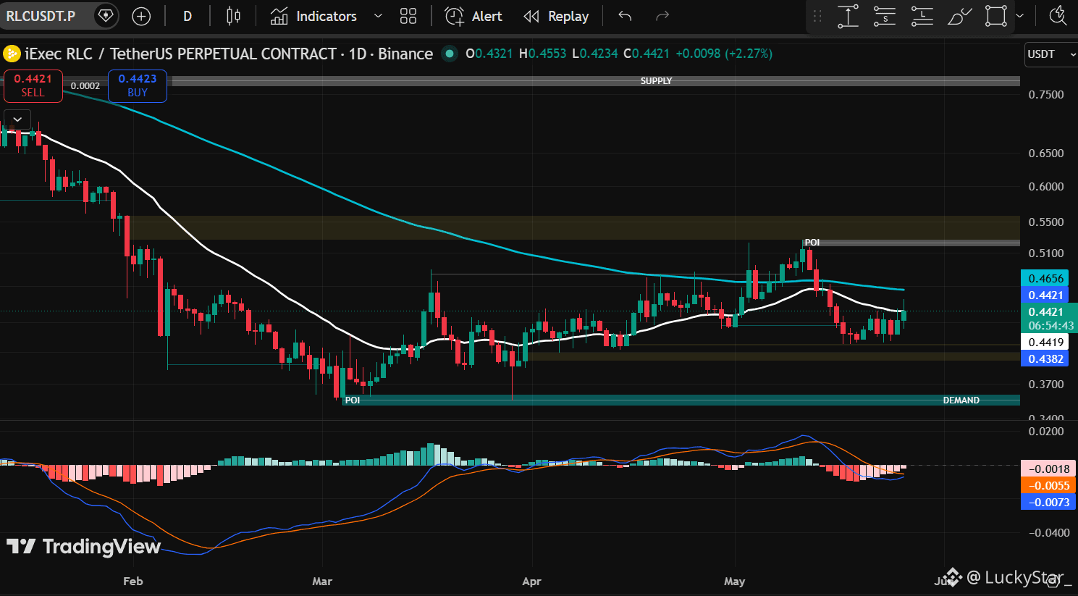This screenshot has height=596, width=1078.
Task: Click the 0.4421 SELL button
Action: click(x=33, y=85)
